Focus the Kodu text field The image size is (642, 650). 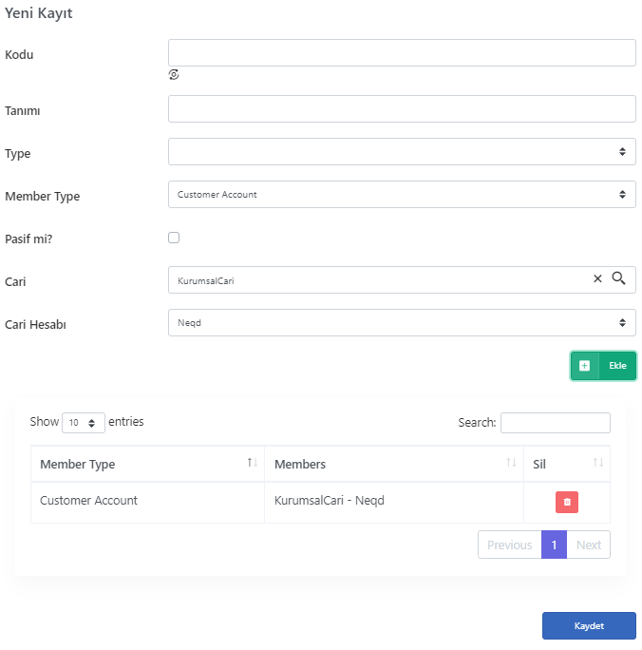click(402, 52)
